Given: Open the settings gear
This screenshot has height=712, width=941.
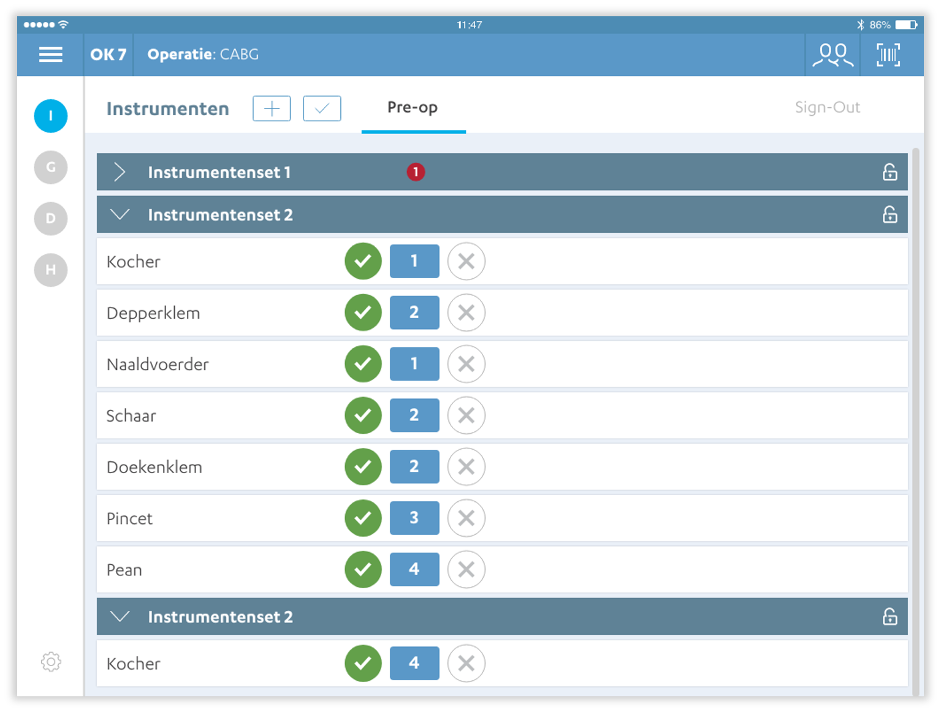Looking at the screenshot, I should [x=51, y=662].
